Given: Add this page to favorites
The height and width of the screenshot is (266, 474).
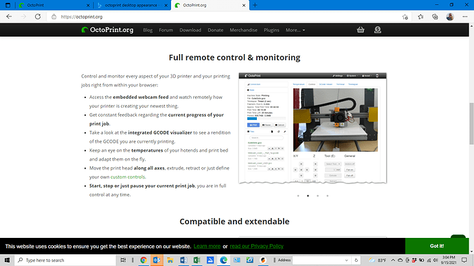Looking at the screenshot, I should coord(405,17).
